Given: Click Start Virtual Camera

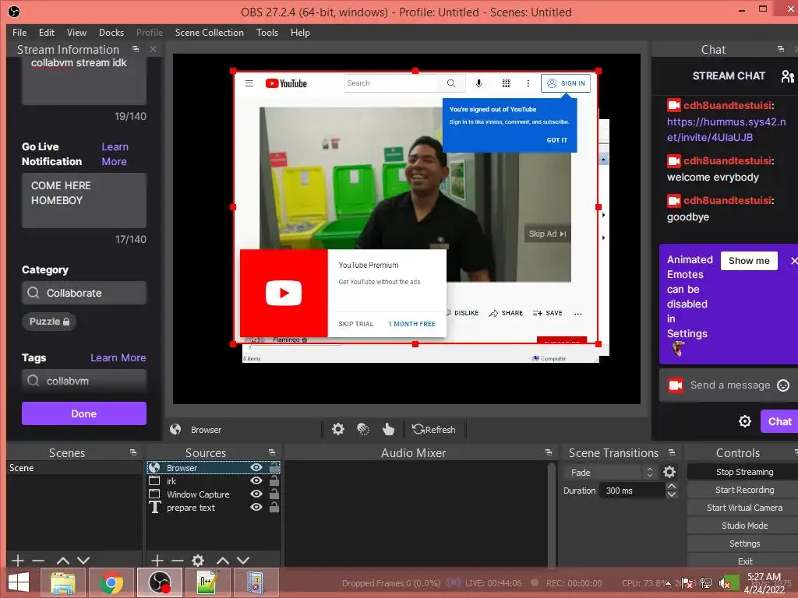Looking at the screenshot, I should click(x=744, y=508).
